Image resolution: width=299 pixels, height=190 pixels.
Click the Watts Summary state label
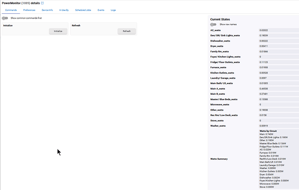pos(219,159)
